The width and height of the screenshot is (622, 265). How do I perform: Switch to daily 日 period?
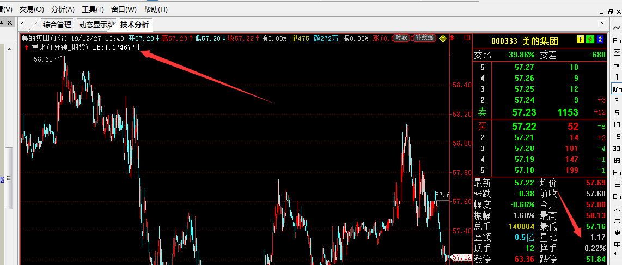pyautogui.click(x=617, y=185)
